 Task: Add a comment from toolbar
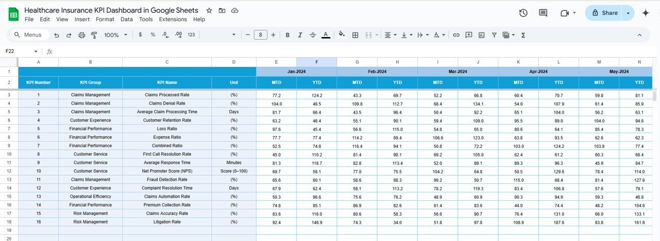(469, 35)
